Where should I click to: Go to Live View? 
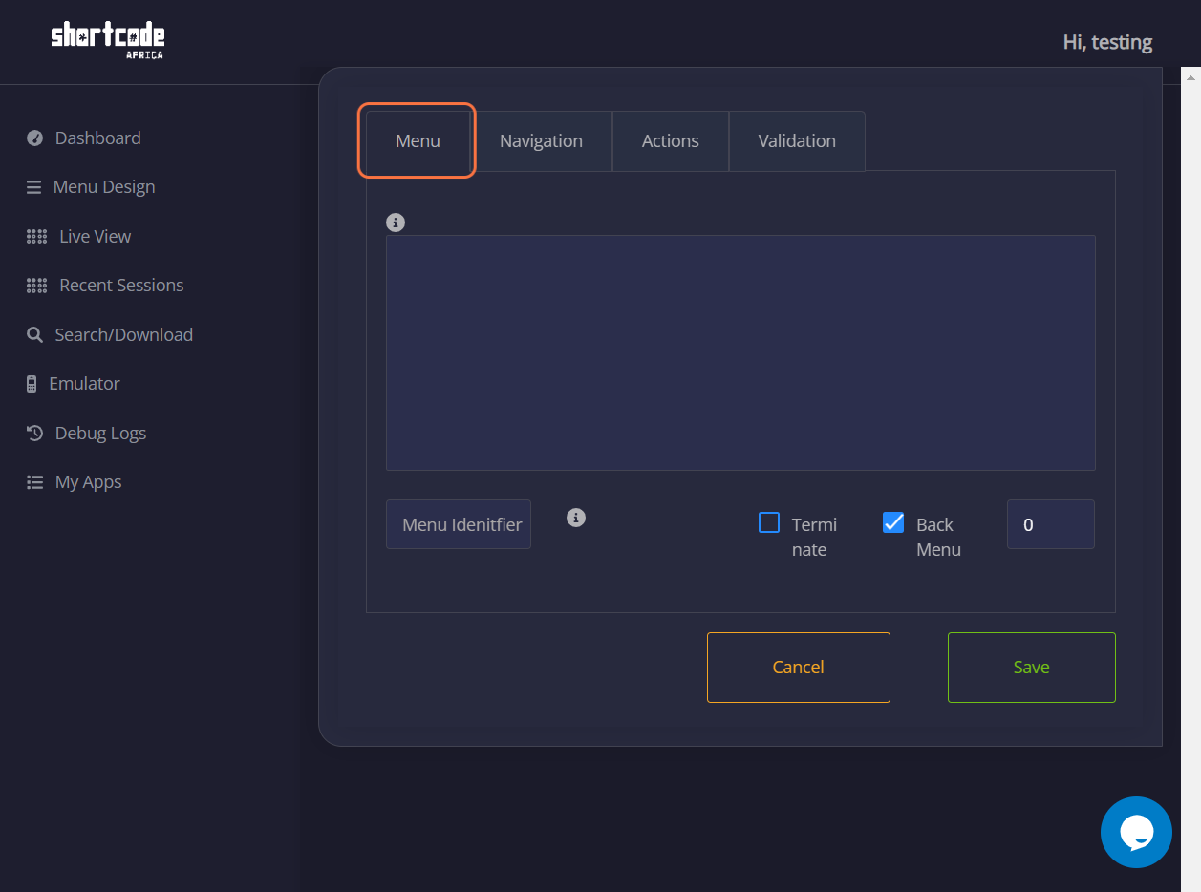click(96, 237)
